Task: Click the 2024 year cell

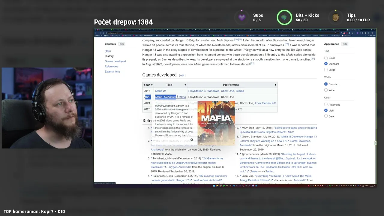Action: tap(147, 103)
